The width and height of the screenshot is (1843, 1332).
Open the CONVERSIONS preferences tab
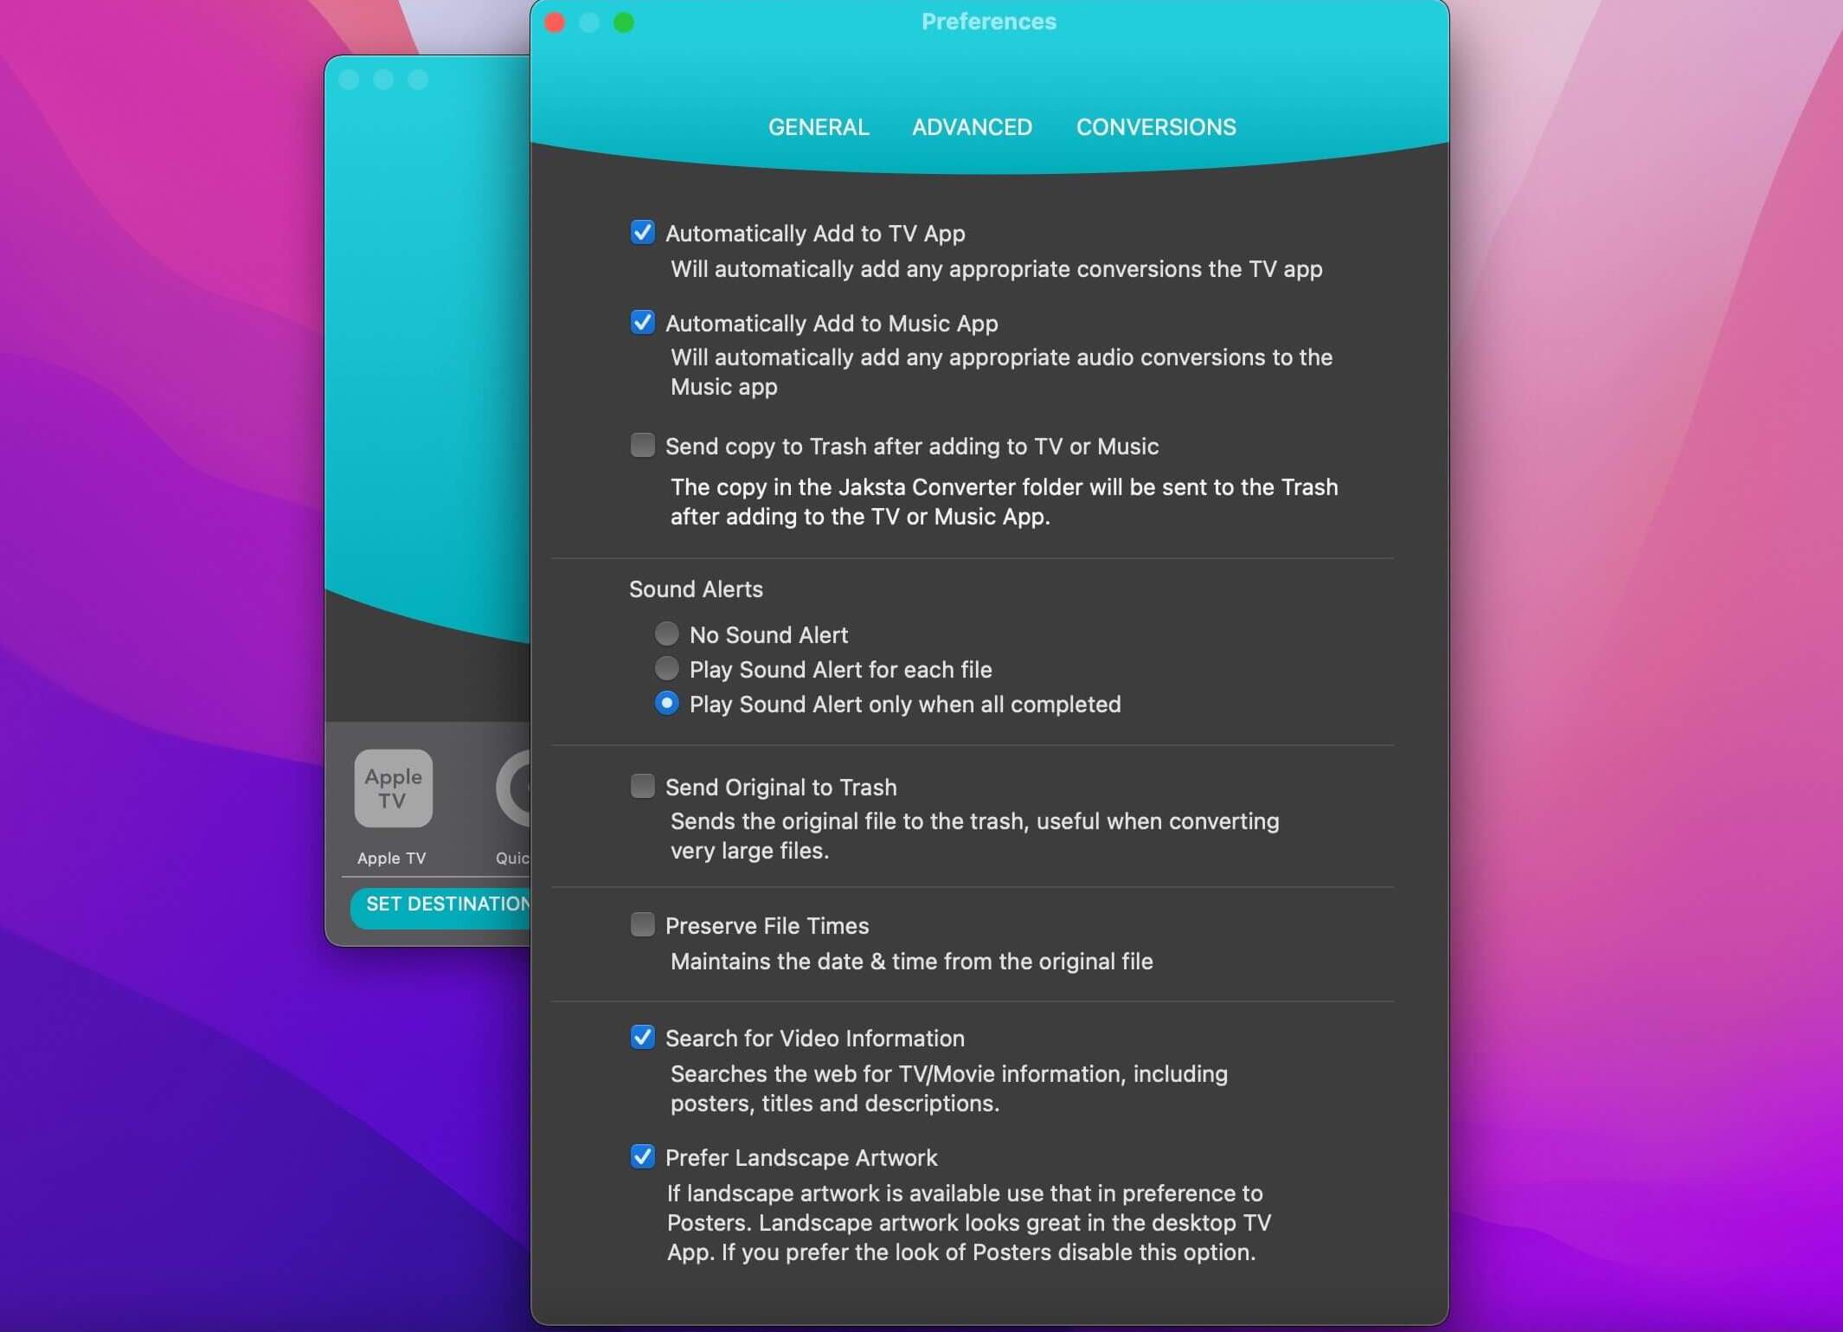click(x=1155, y=127)
